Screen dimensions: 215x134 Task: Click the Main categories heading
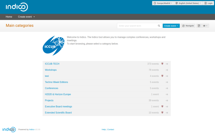pyautogui.click(x=20, y=25)
